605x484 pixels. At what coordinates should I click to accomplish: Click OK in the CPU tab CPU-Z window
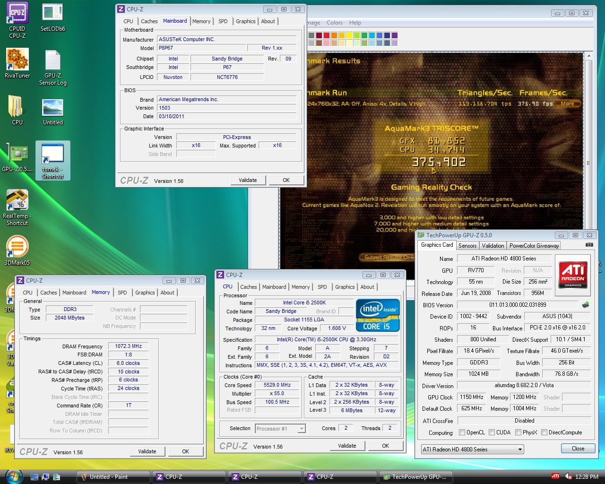pyautogui.click(x=385, y=446)
